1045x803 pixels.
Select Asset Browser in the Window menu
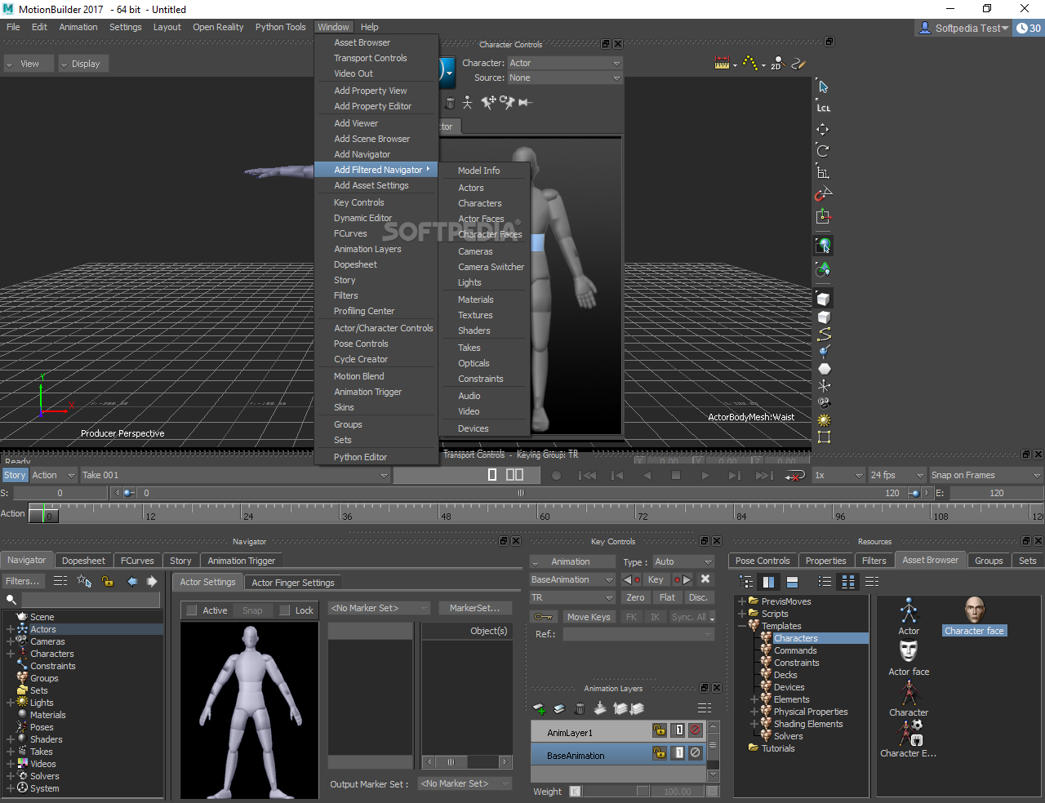tap(362, 42)
